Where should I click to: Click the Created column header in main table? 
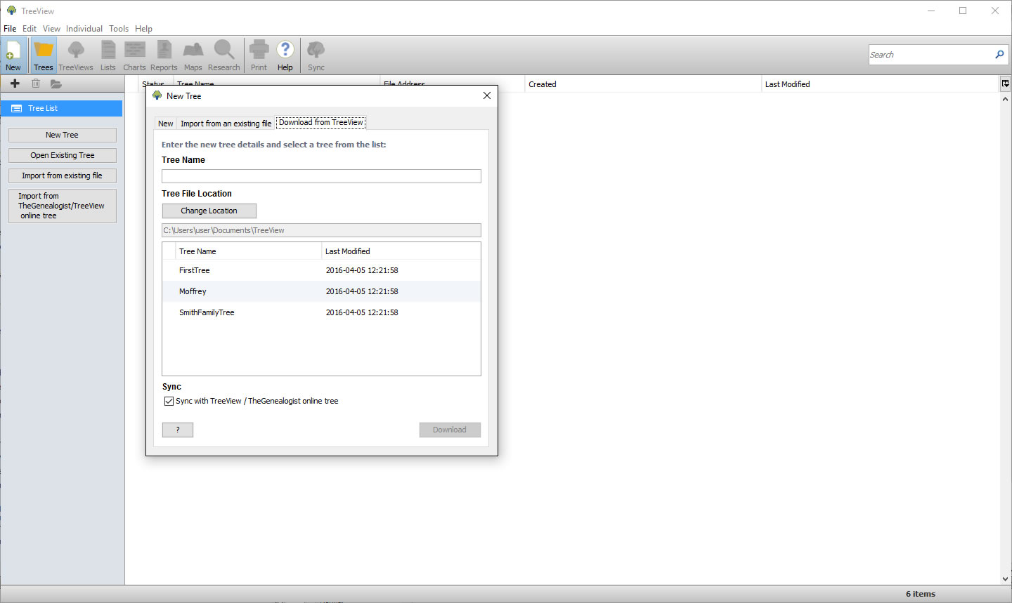click(643, 84)
